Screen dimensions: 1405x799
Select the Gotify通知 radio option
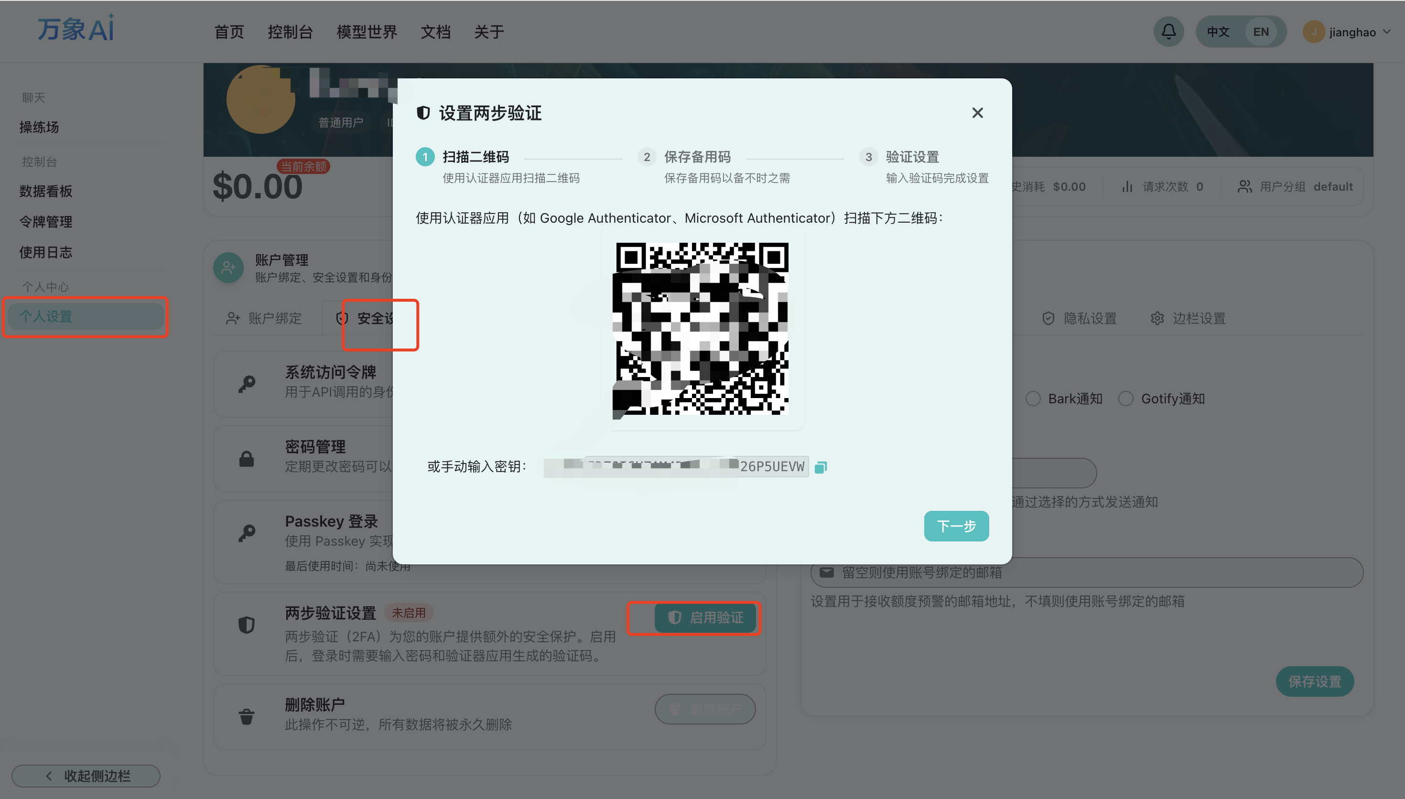1126,399
